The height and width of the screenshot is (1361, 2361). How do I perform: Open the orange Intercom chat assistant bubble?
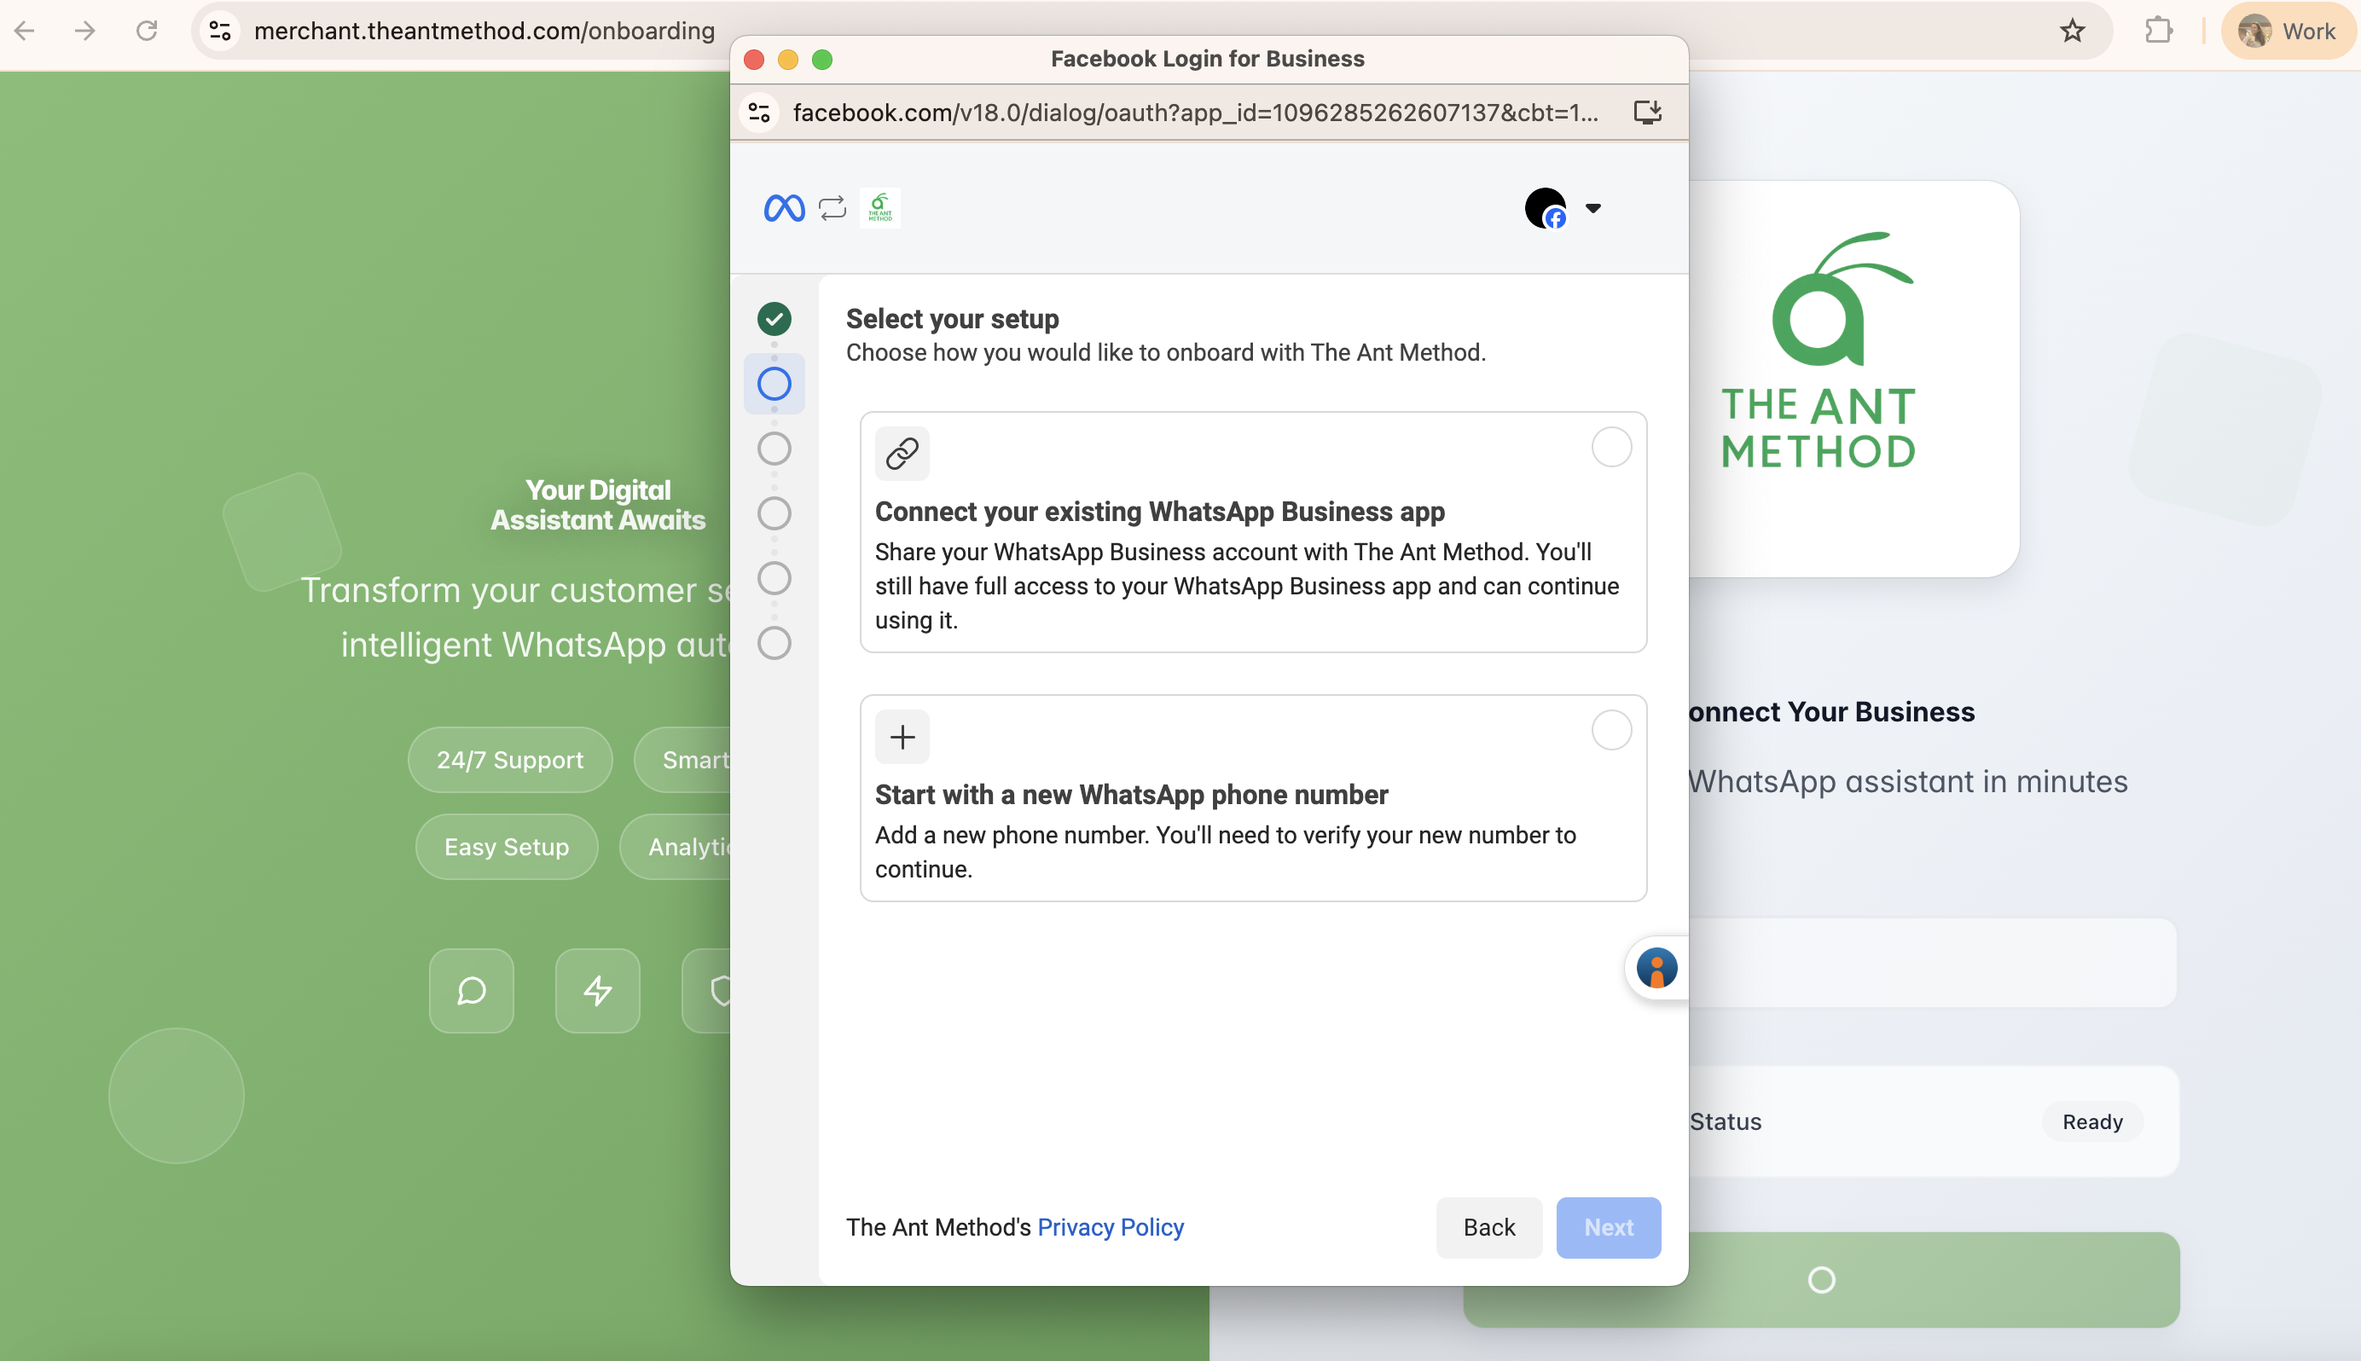tap(1656, 969)
